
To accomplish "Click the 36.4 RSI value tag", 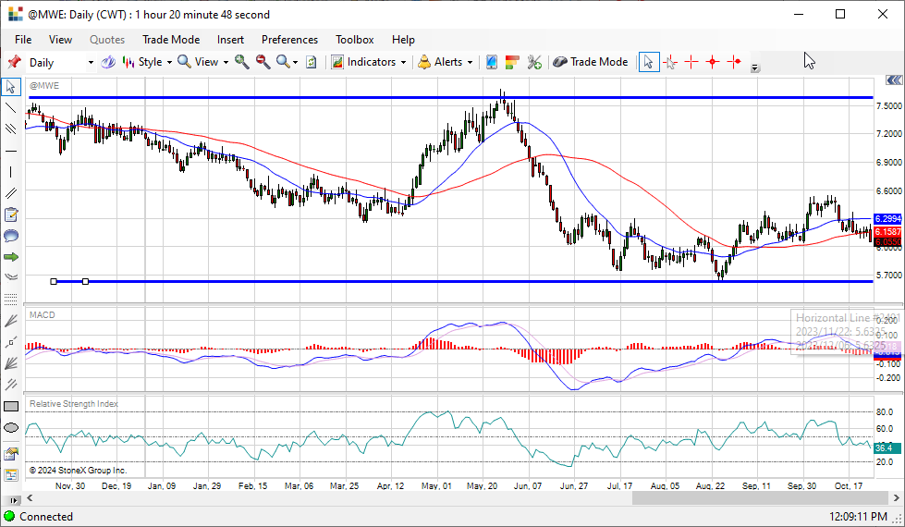I will (x=887, y=447).
